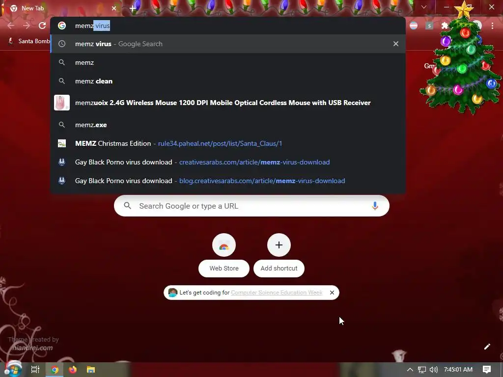Screen dimensions: 503x377
Task: Open the Extensions puzzle piece menu
Action: pos(445,26)
